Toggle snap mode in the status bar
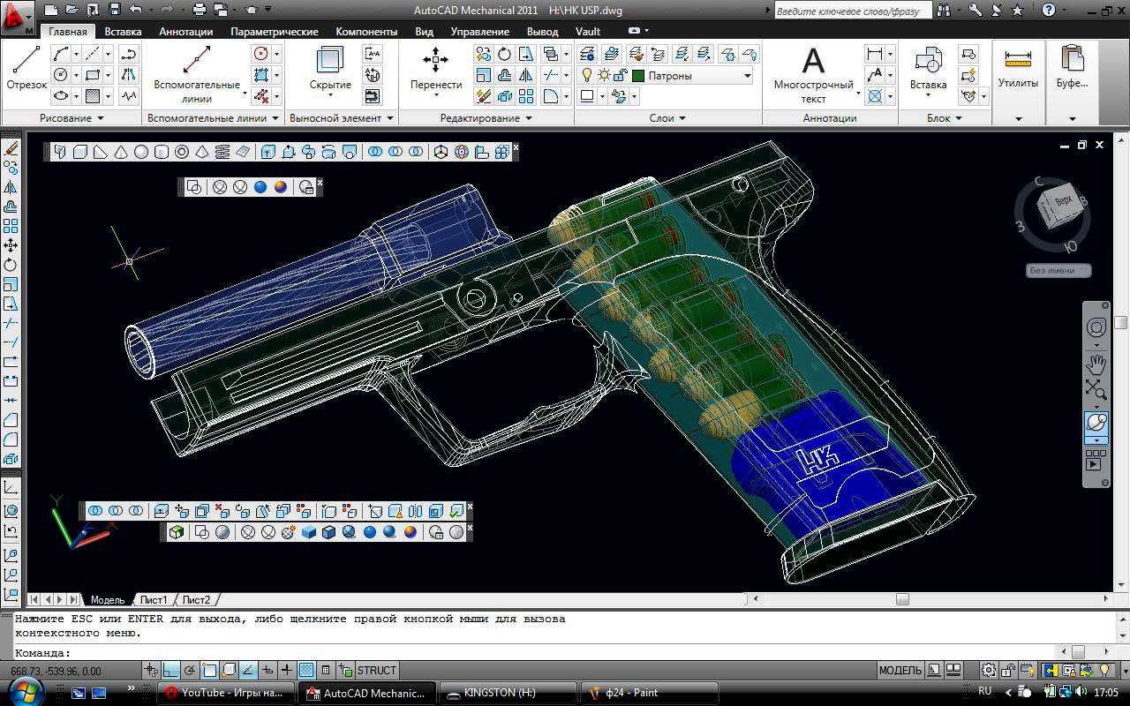Viewport: 1130px width, 706px height. click(152, 671)
